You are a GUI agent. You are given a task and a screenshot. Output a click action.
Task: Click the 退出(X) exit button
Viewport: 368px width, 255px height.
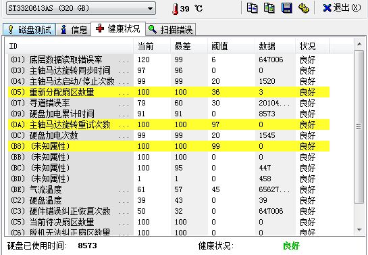tap(342, 8)
